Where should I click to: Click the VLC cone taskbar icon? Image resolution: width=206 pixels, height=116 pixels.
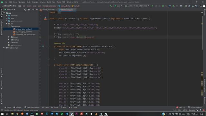96,114
